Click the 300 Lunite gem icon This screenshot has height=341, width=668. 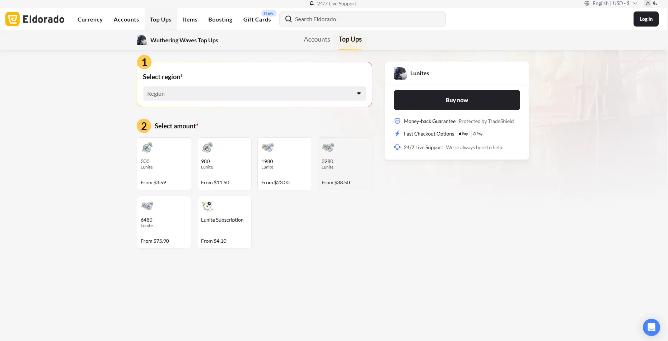coord(147,147)
